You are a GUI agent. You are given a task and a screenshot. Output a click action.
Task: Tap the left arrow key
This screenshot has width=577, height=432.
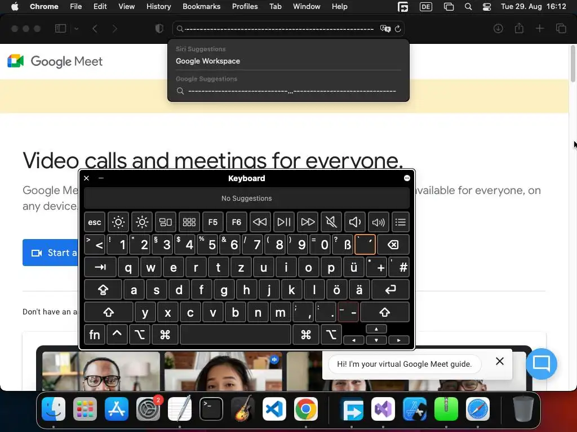point(354,340)
